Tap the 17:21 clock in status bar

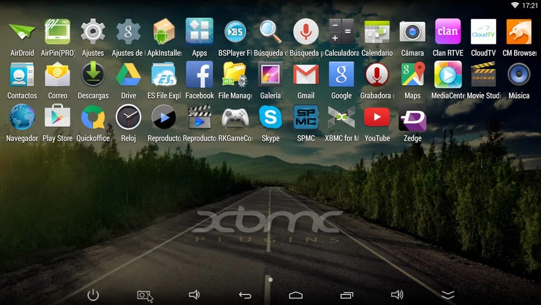pos(530,5)
